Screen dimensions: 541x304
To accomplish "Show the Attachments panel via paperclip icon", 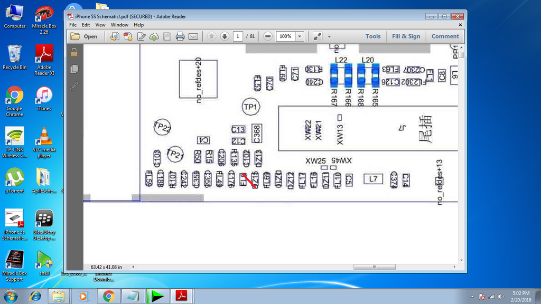I will pos(74,85).
